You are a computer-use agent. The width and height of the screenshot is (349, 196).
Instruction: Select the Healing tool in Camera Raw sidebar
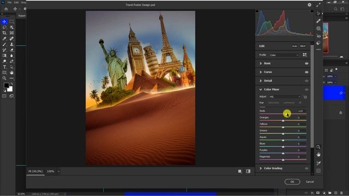pos(318,21)
